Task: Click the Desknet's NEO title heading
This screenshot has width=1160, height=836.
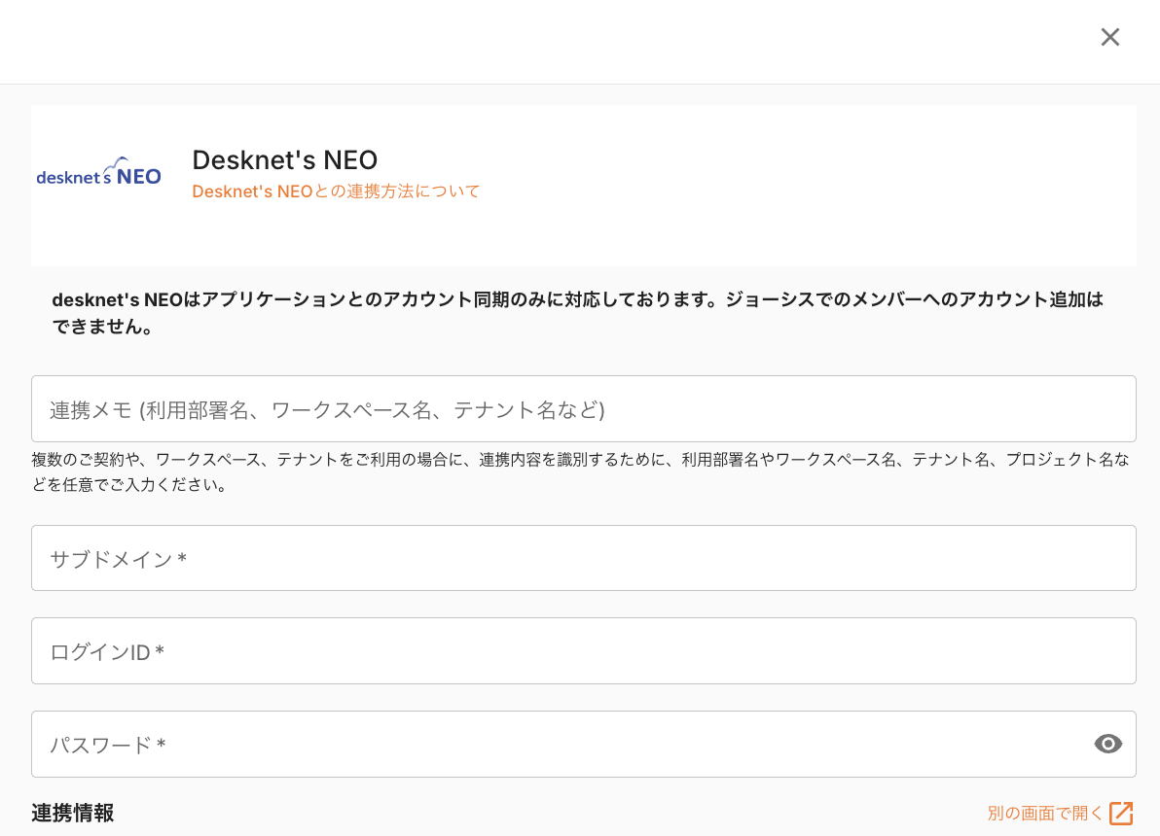Action: pos(284,159)
